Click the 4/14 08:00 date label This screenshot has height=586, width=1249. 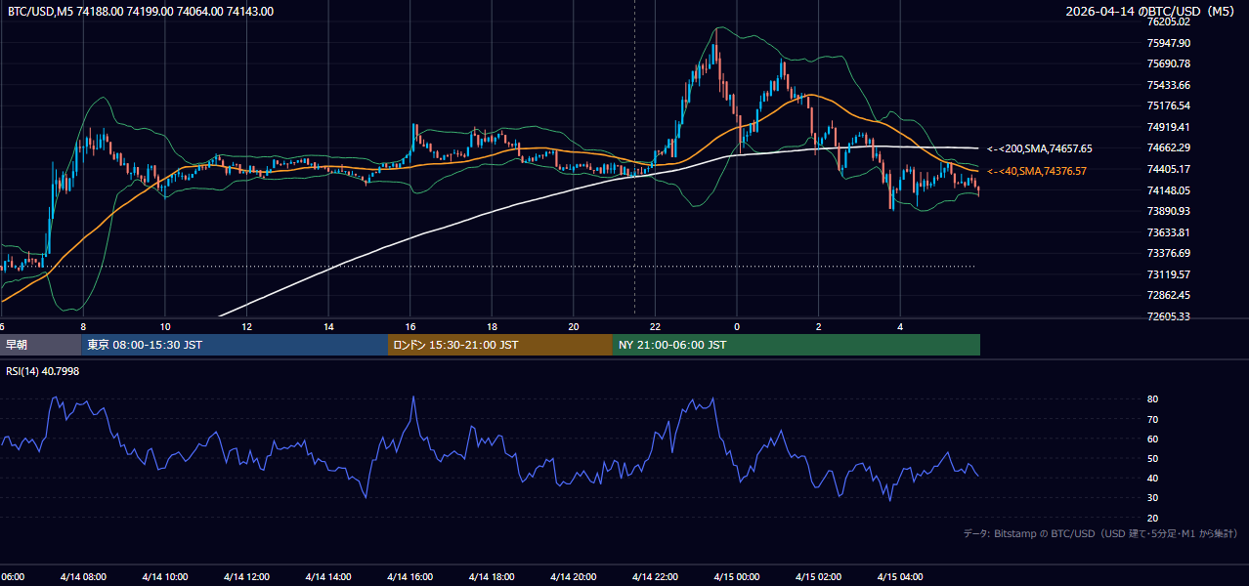[x=83, y=576]
